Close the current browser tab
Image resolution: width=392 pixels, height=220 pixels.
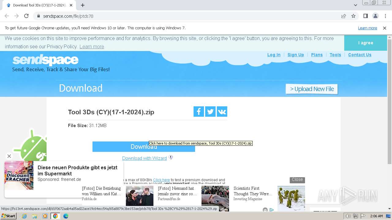click(71, 5)
